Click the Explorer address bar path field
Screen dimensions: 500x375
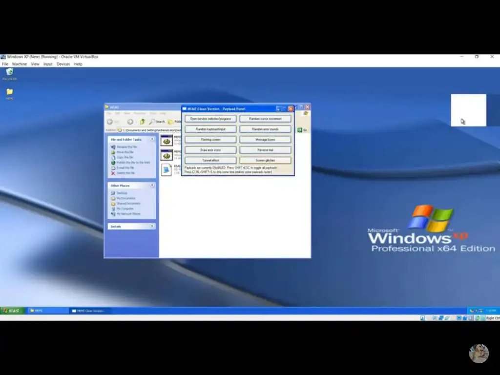[149, 130]
